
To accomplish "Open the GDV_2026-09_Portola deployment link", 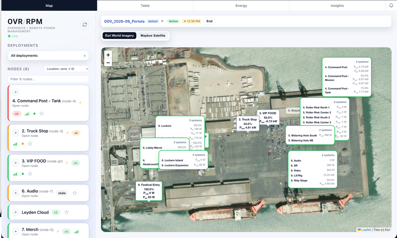I will (124, 21).
